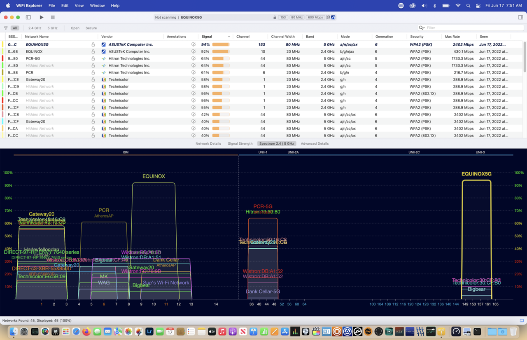This screenshot has height=340, width=527.
Task: Open the Music app in Dock
Action: [222, 331]
